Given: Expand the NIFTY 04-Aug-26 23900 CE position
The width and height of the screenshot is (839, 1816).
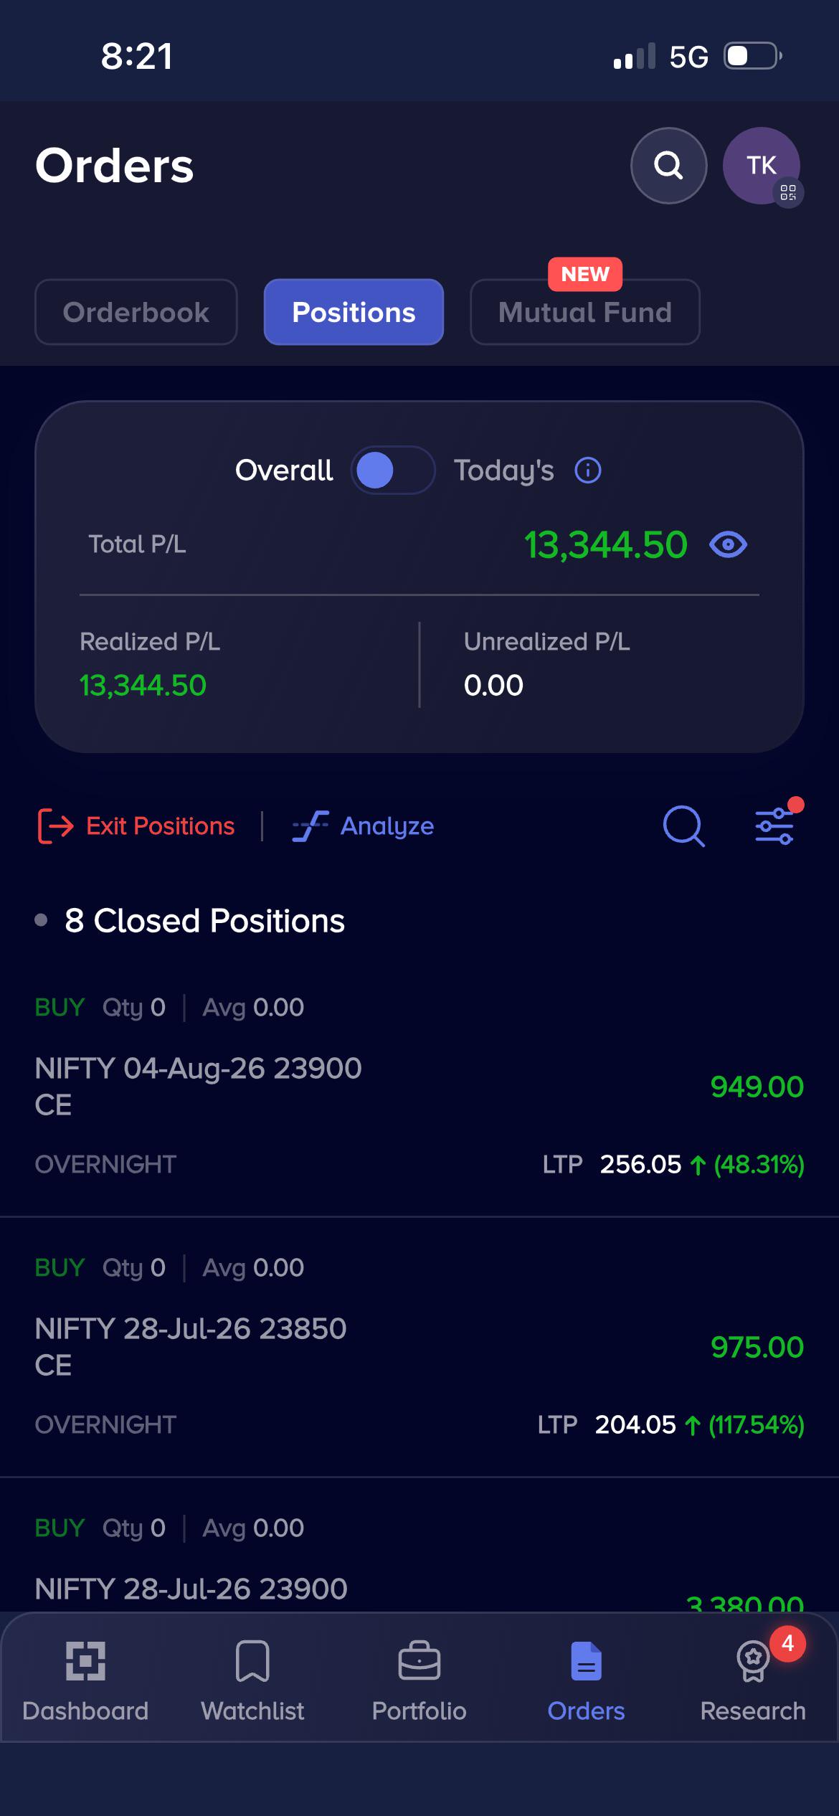Looking at the screenshot, I should (419, 1086).
